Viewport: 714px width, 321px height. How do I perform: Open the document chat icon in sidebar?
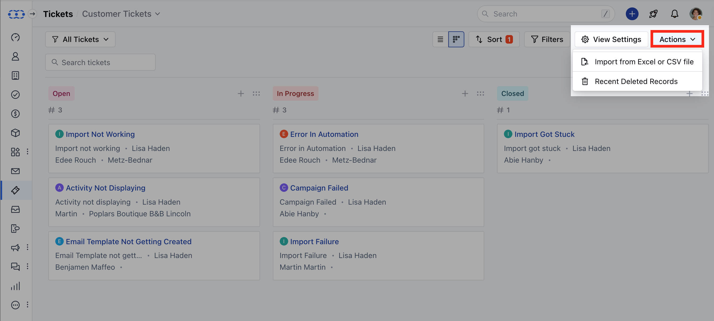[15, 229]
